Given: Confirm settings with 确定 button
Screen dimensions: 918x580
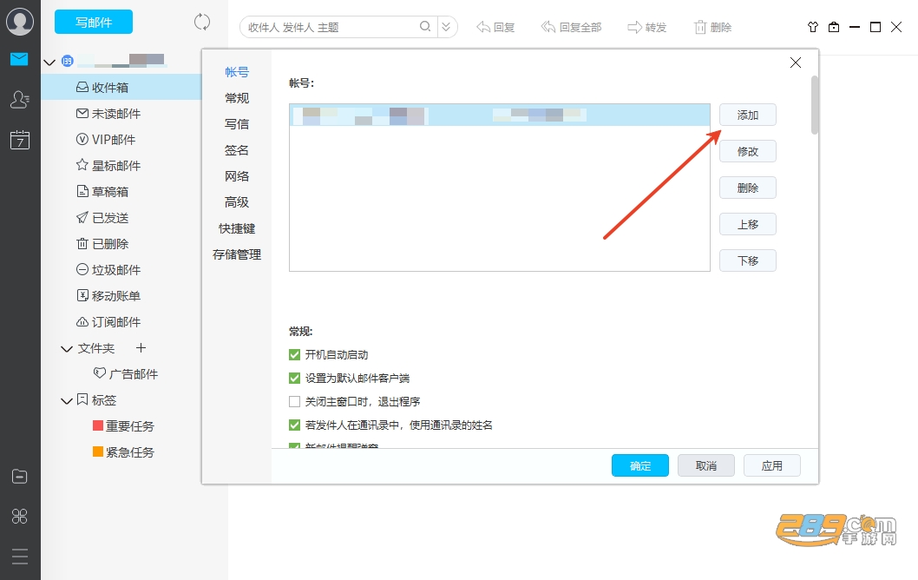Looking at the screenshot, I should click(x=639, y=465).
